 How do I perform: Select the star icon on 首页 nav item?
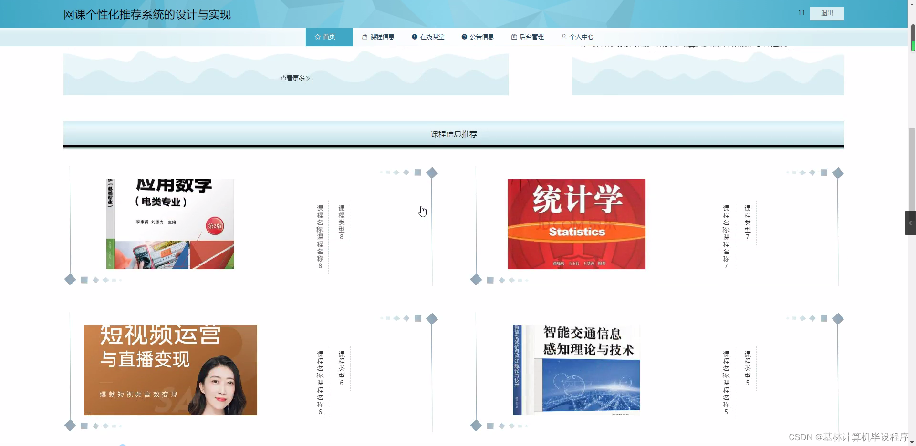317,37
